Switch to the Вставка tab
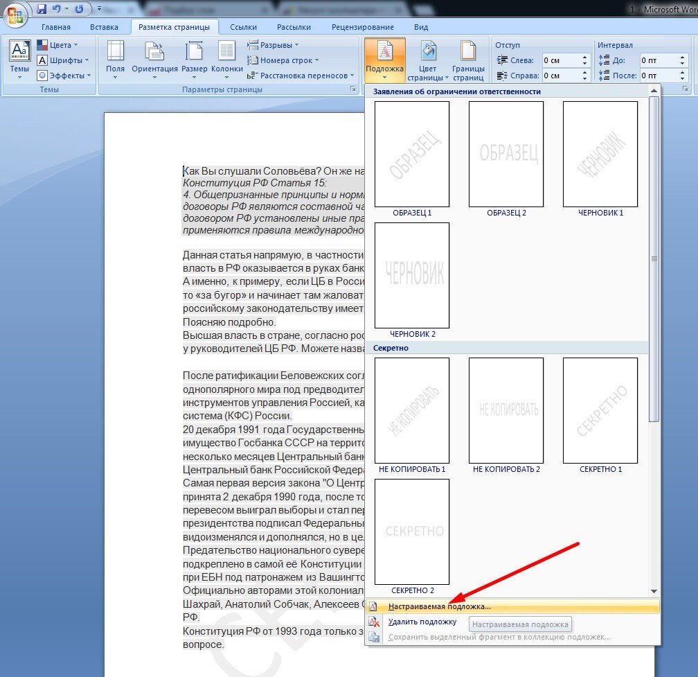Viewport: 698px width, 677px height. [x=104, y=27]
